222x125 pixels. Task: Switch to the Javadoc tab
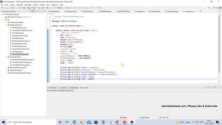coord(62,88)
